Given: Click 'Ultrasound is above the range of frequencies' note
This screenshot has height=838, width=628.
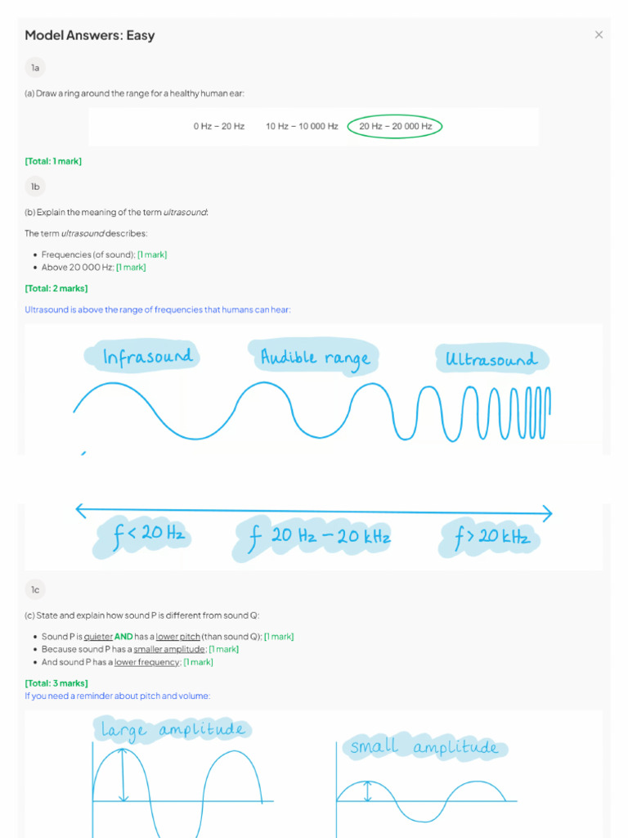Looking at the screenshot, I should 158,309.
